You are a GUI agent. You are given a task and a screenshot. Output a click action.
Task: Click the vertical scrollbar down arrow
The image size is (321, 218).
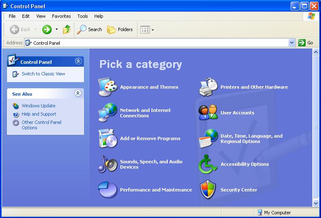(x=316, y=203)
